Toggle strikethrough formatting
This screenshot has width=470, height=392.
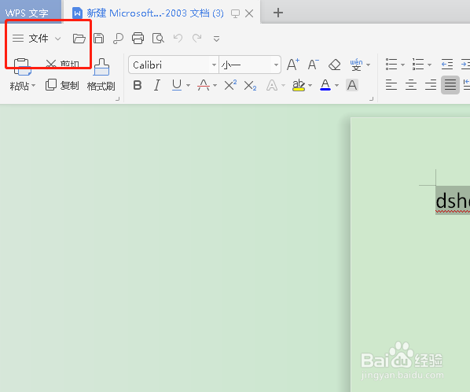204,85
